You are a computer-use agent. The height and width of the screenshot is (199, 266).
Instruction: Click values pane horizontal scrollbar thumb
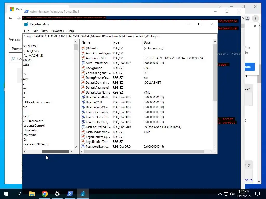tap(144, 151)
